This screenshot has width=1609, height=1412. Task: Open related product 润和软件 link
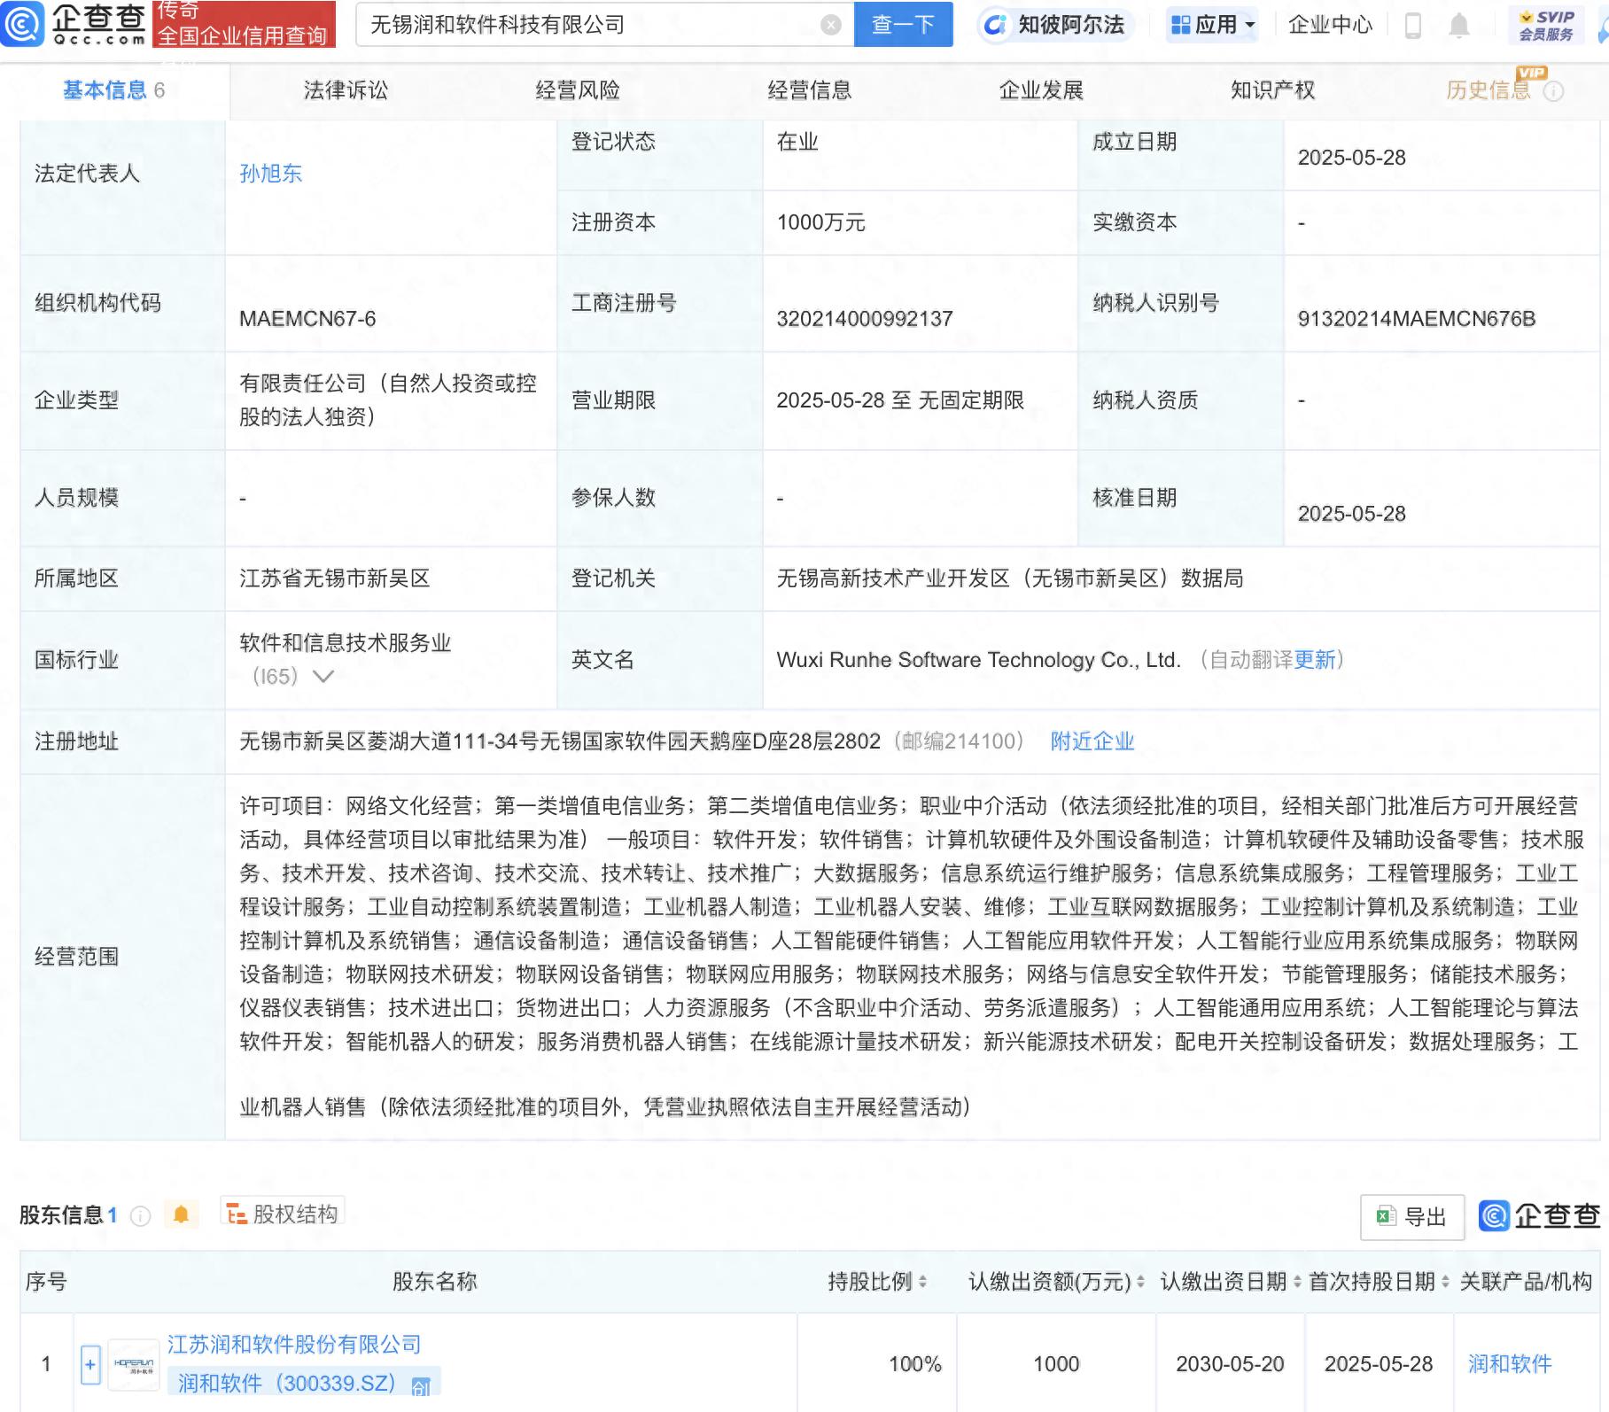tap(1510, 1364)
